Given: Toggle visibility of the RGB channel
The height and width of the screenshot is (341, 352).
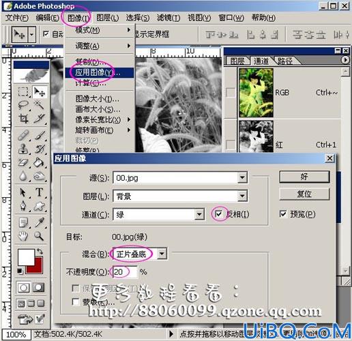Looking at the screenshot, I should [x=231, y=93].
